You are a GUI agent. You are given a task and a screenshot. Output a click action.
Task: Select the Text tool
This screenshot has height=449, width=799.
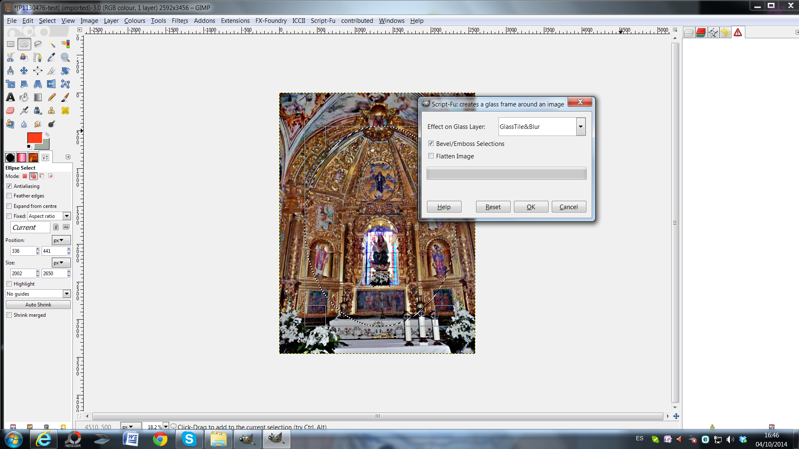(10, 97)
